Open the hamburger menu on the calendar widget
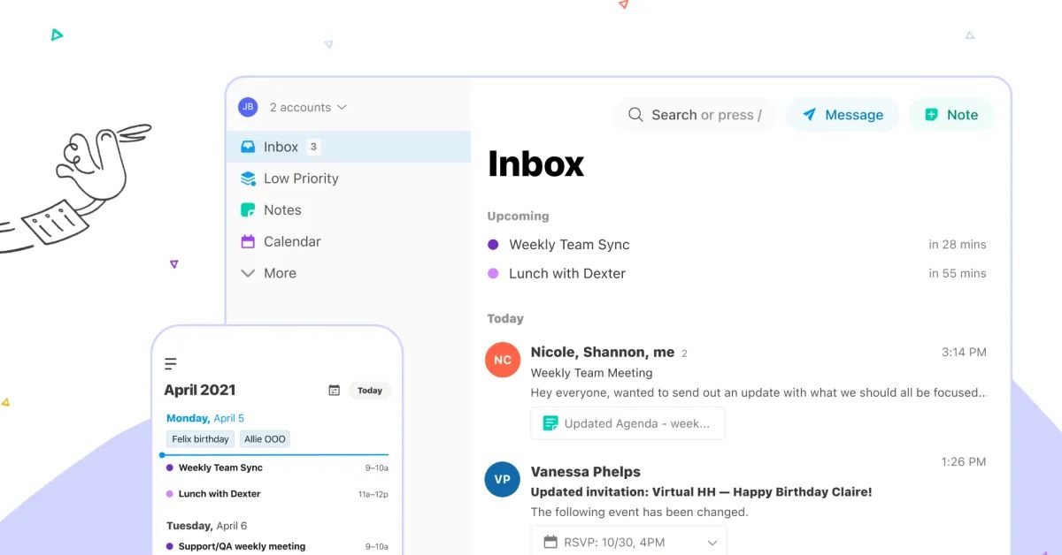1062x555 pixels. coord(169,362)
